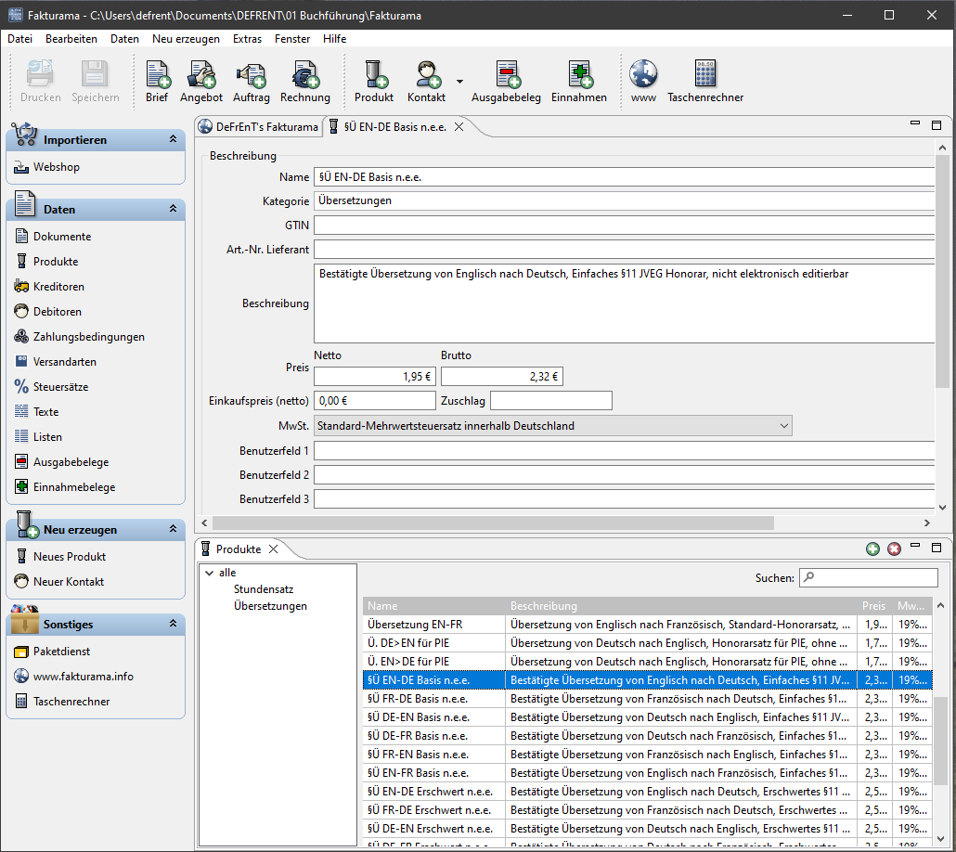Screen dimensions: 956x852
Task: Open Steuersätze list
Action: [x=51, y=387]
